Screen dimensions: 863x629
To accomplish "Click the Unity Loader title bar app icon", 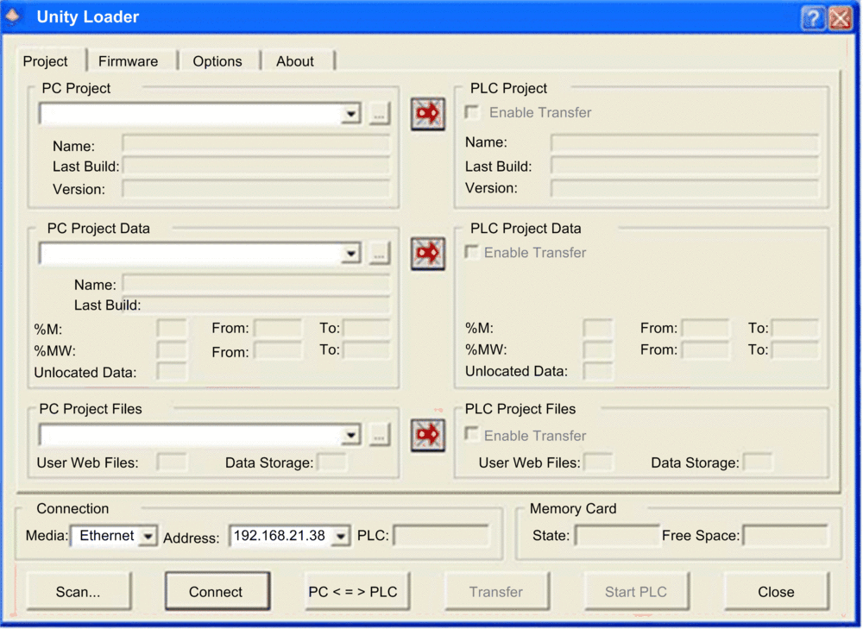I will click(13, 17).
